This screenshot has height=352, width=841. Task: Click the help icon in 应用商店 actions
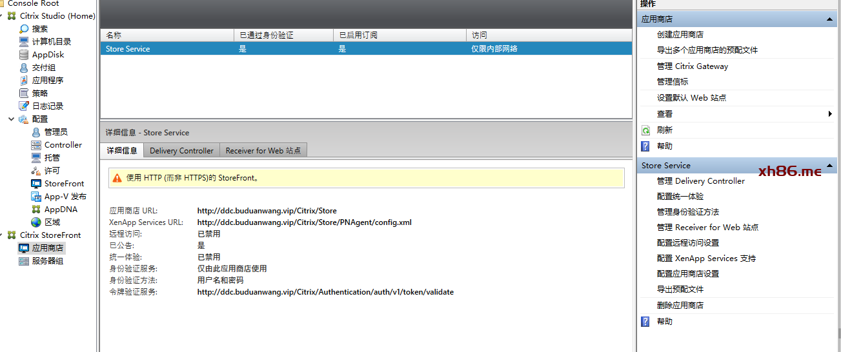645,146
